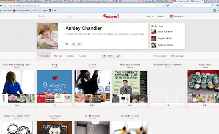219x134 pixels.
Task: Switch to the 61 Likes tab
Action: 70,56
